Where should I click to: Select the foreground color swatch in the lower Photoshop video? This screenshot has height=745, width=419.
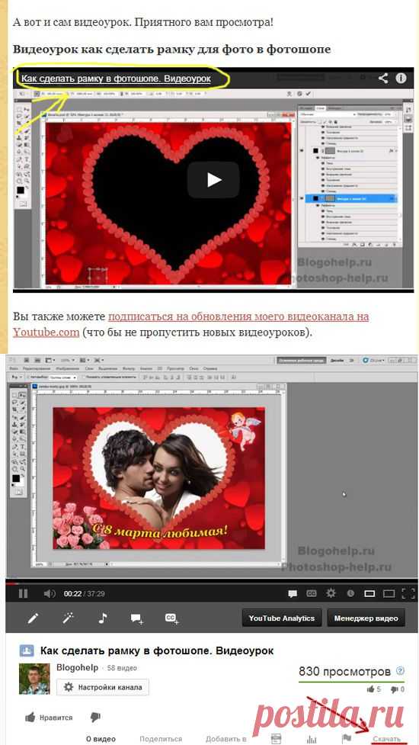pos(16,478)
